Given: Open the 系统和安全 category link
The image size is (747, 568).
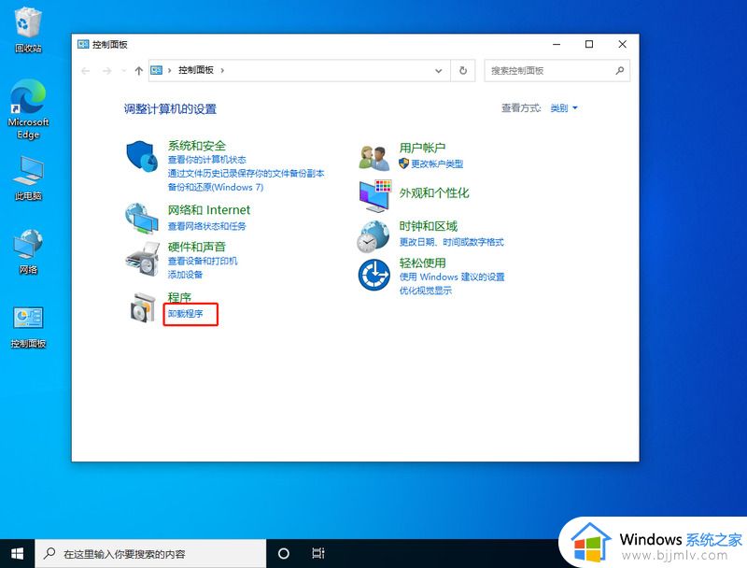Looking at the screenshot, I should [196, 146].
